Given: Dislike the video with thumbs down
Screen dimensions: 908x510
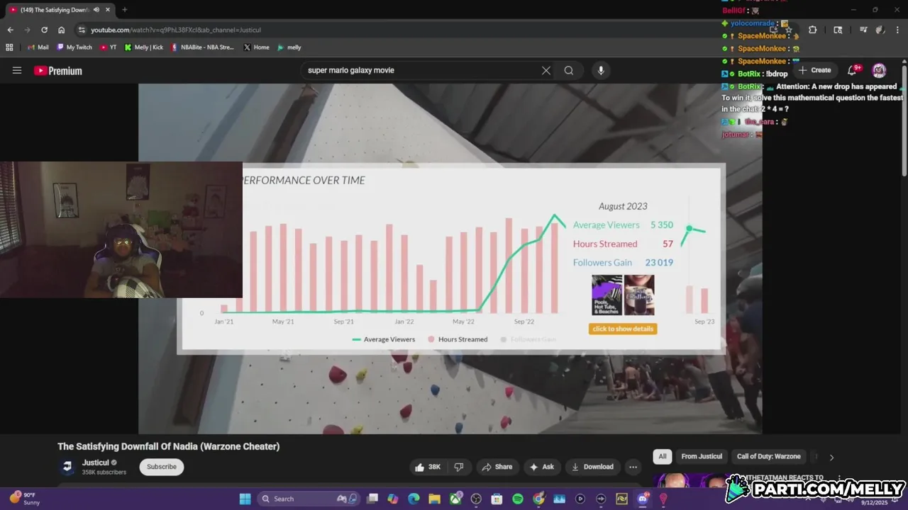Looking at the screenshot, I should (459, 467).
